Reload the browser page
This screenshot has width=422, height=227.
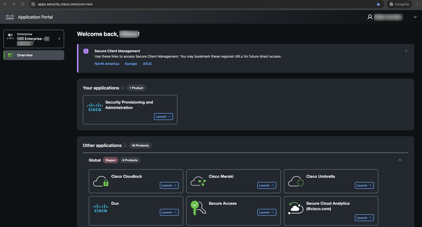[x=23, y=4]
